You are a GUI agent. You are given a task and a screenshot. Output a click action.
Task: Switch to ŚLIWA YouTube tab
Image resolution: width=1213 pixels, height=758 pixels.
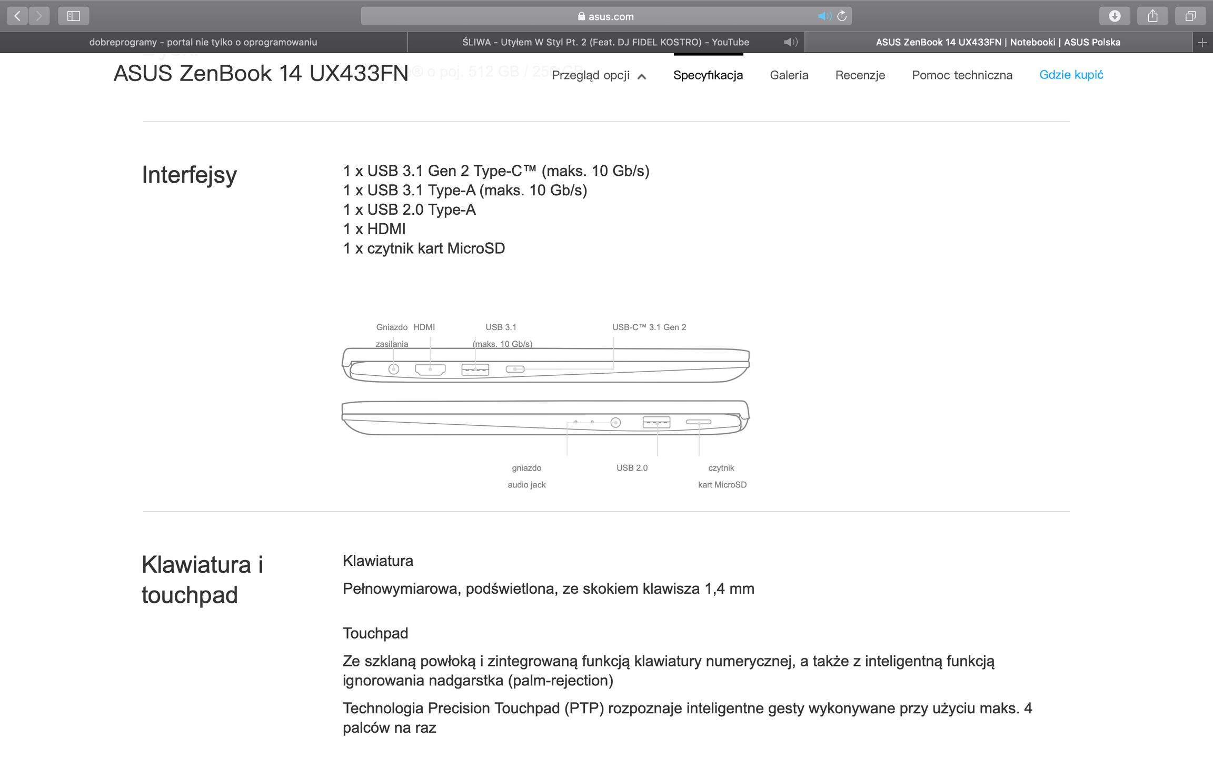pos(605,42)
